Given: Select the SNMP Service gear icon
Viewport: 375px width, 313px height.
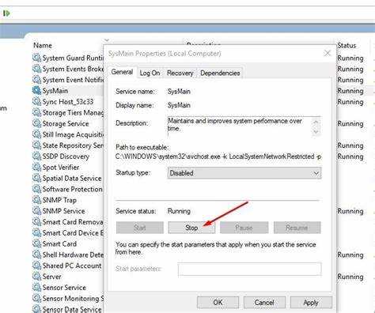Looking at the screenshot, I should click(x=36, y=211).
